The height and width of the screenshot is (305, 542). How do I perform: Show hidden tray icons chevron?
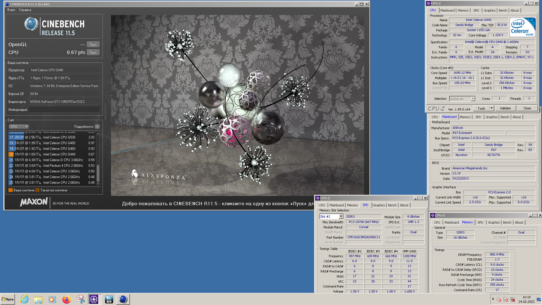point(493,299)
